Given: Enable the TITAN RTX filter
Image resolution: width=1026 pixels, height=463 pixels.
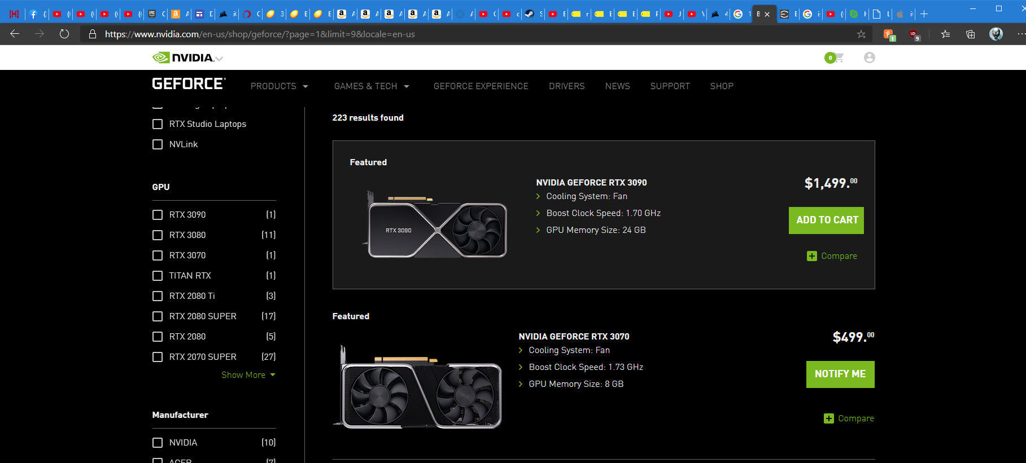Looking at the screenshot, I should click(158, 276).
